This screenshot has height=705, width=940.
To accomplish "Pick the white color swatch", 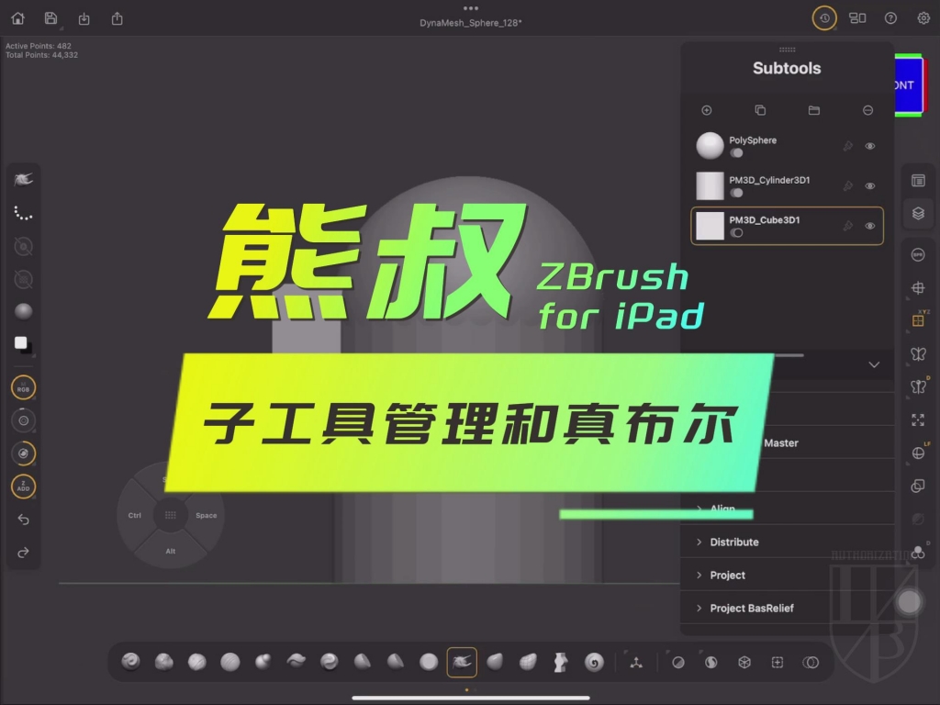I will [x=21, y=343].
